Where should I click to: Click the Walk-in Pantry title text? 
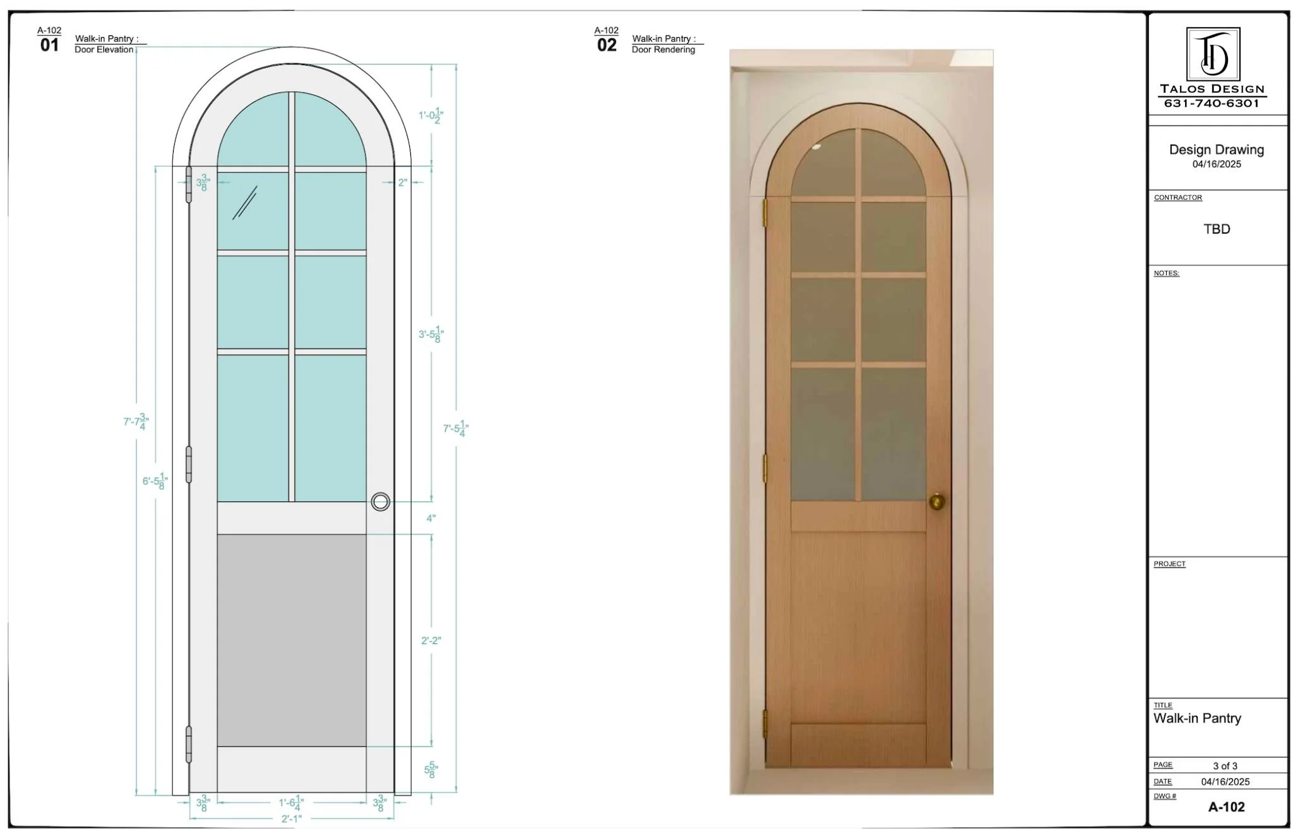1199,718
